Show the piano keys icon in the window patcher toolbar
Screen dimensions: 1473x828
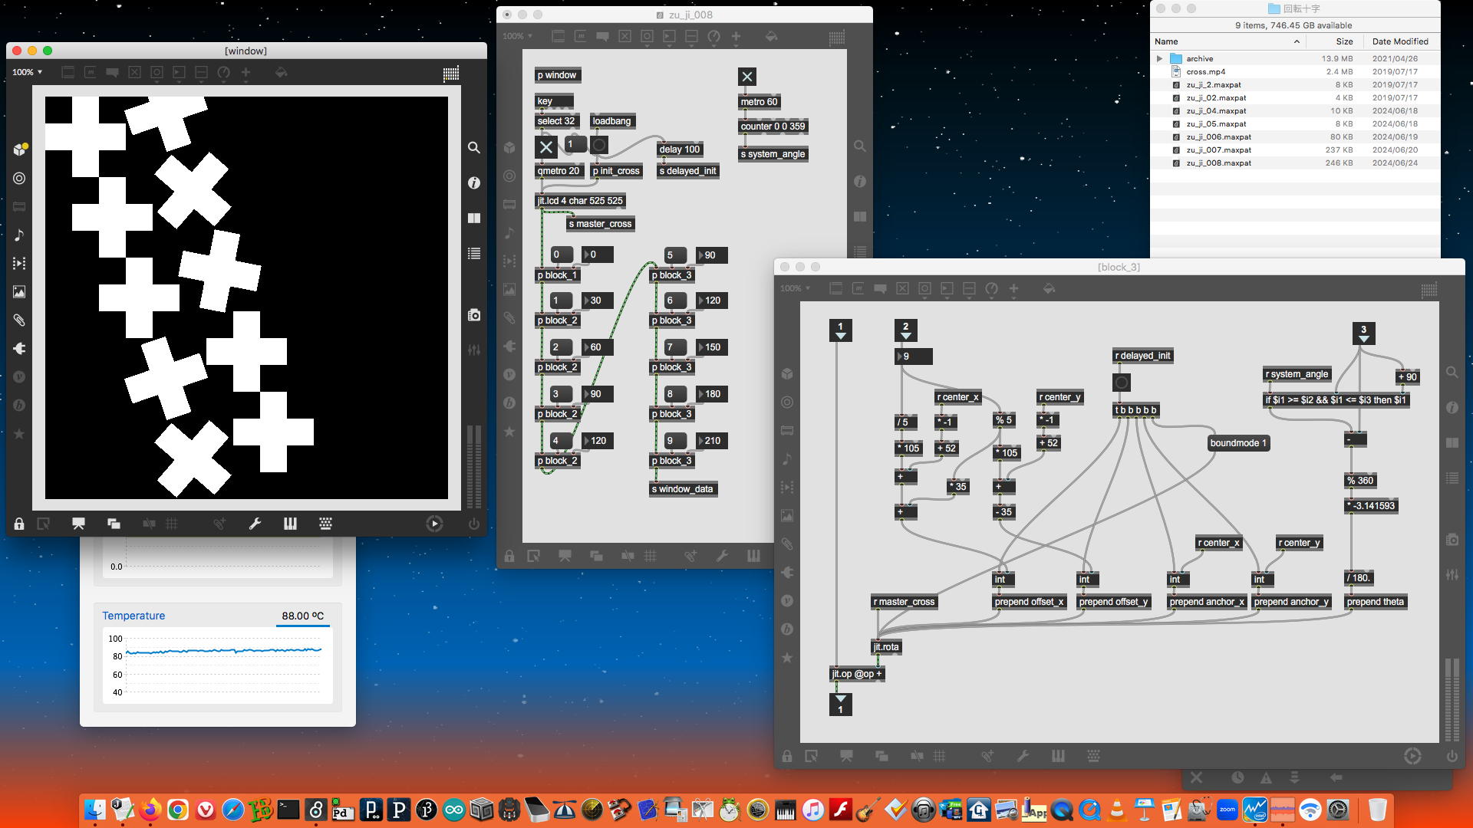[290, 524]
